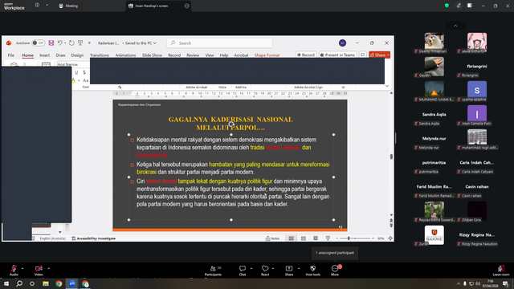Fit slide to current window icon
The width and height of the screenshot is (514, 289).
(390, 238)
